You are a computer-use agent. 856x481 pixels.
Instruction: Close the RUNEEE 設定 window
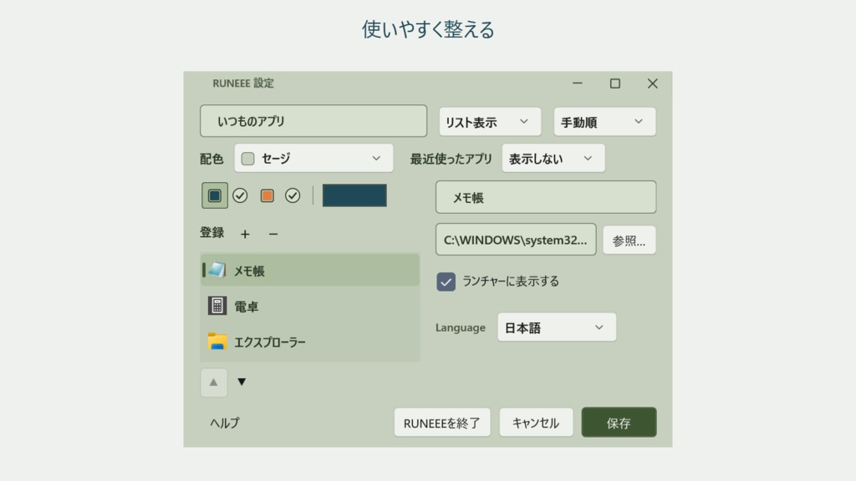[x=652, y=84]
